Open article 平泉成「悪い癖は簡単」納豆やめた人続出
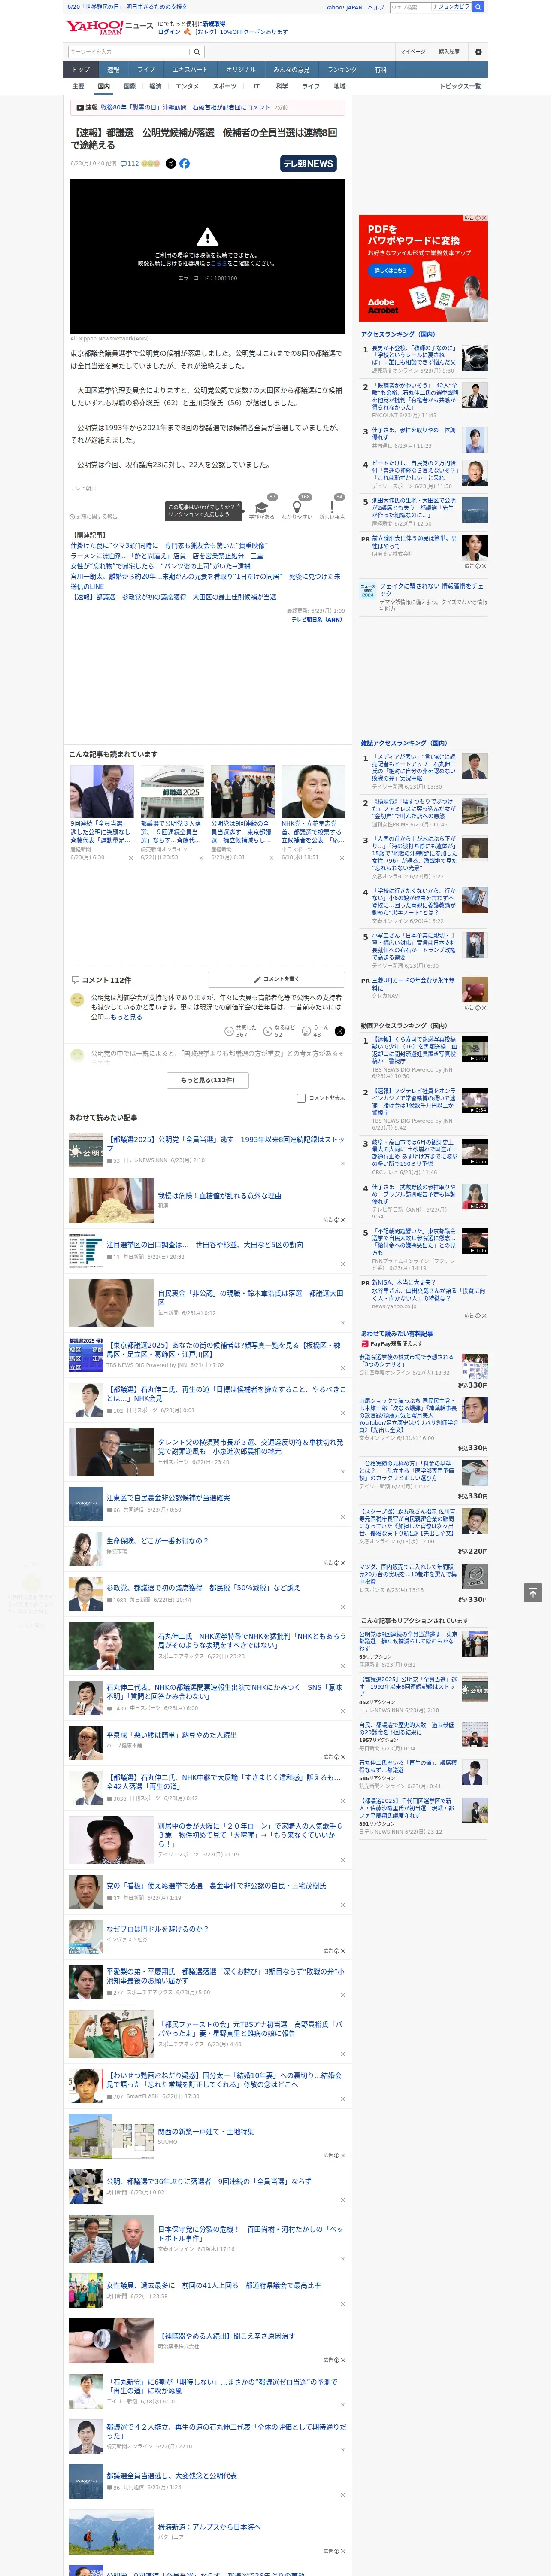Image resolution: width=551 pixels, height=2576 pixels. (172, 1735)
